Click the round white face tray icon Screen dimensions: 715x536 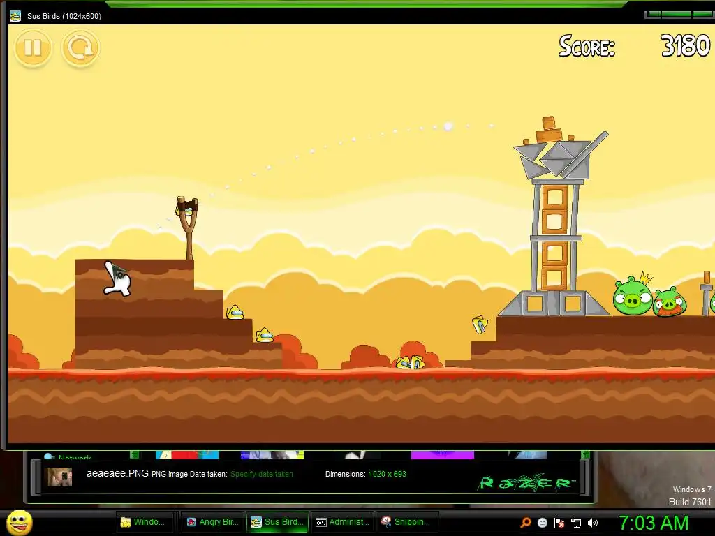[542, 523]
